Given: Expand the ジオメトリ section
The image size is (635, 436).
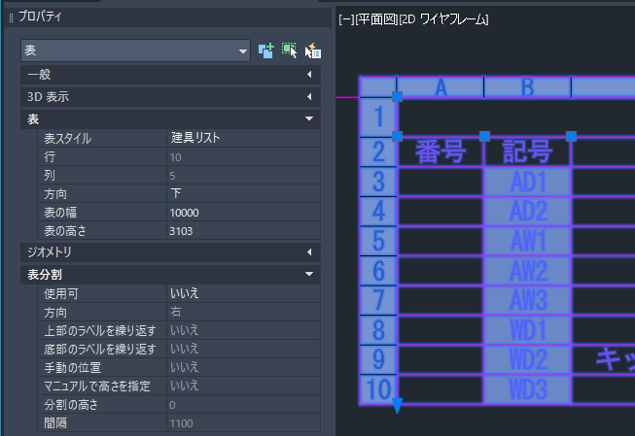Looking at the screenshot, I should (170, 252).
